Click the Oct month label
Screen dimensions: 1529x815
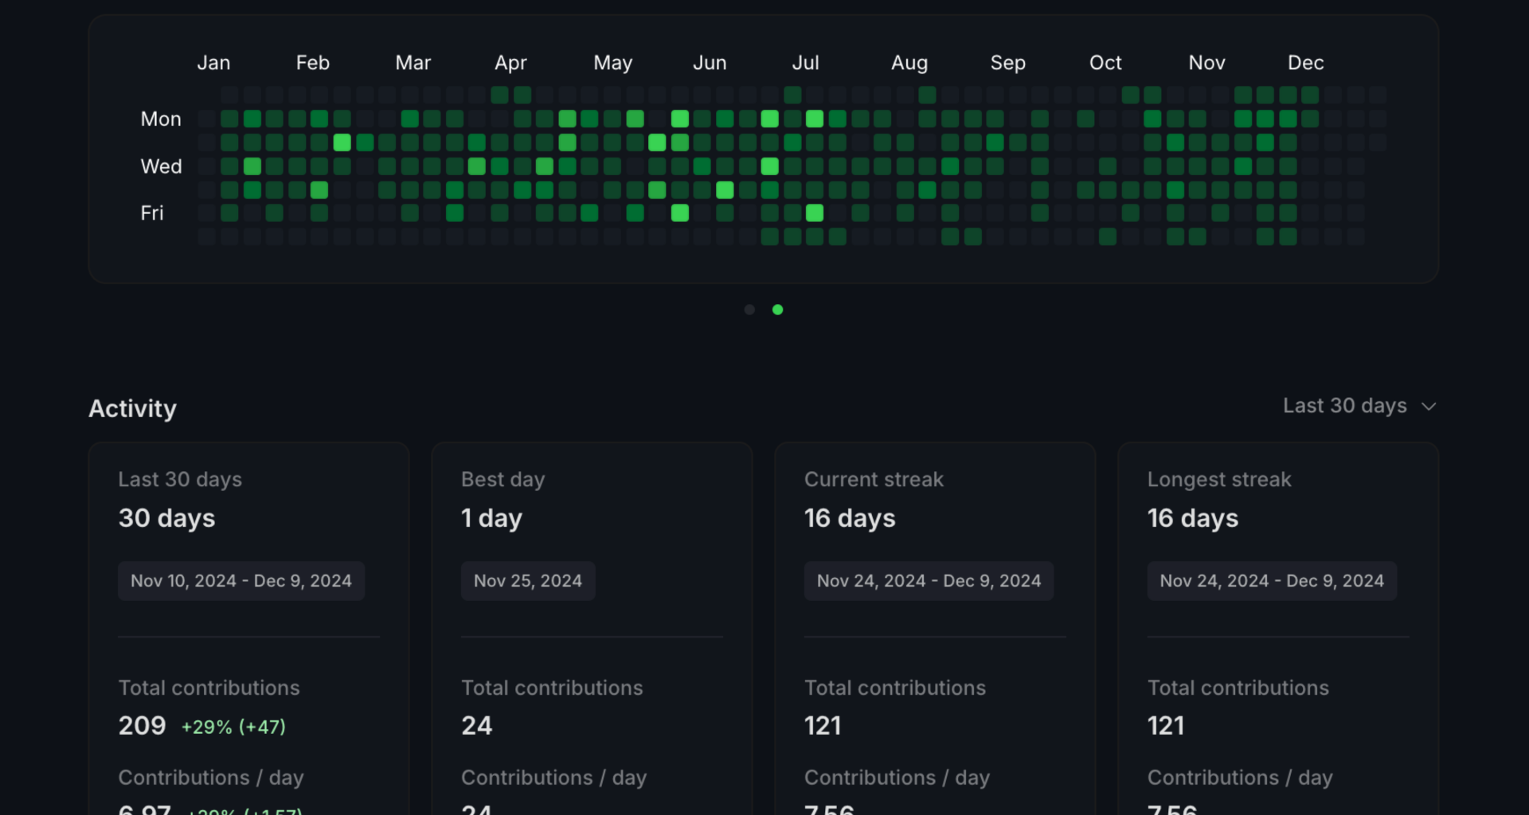(1105, 62)
